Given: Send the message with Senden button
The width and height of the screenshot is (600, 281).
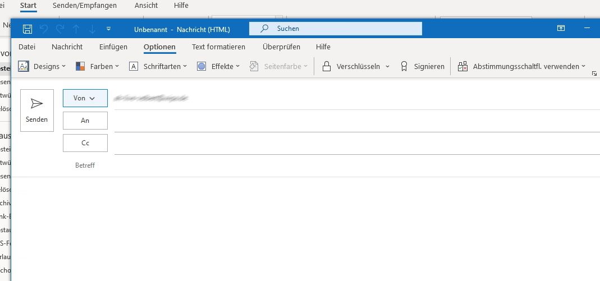Looking at the screenshot, I should tap(37, 110).
